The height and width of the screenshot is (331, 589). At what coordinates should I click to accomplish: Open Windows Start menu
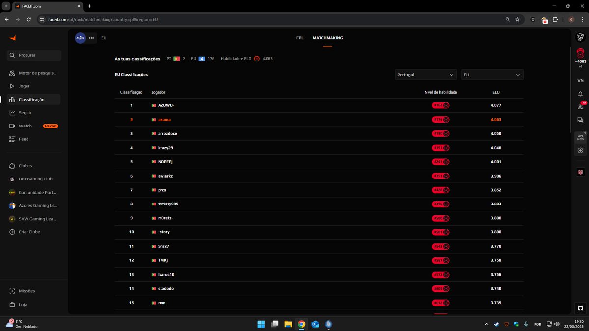[261, 324]
